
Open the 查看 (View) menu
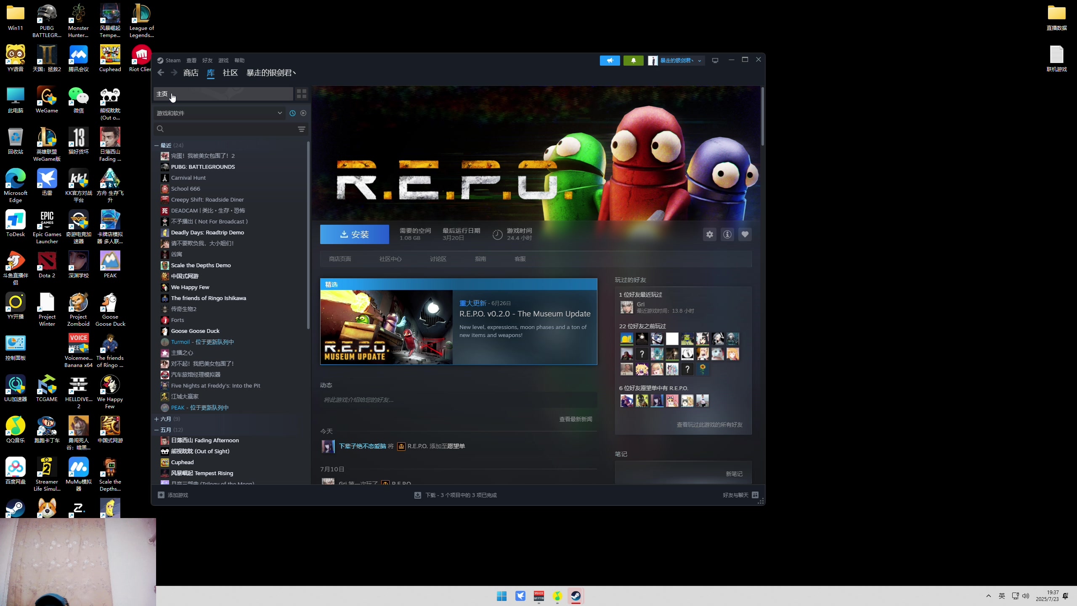click(191, 61)
